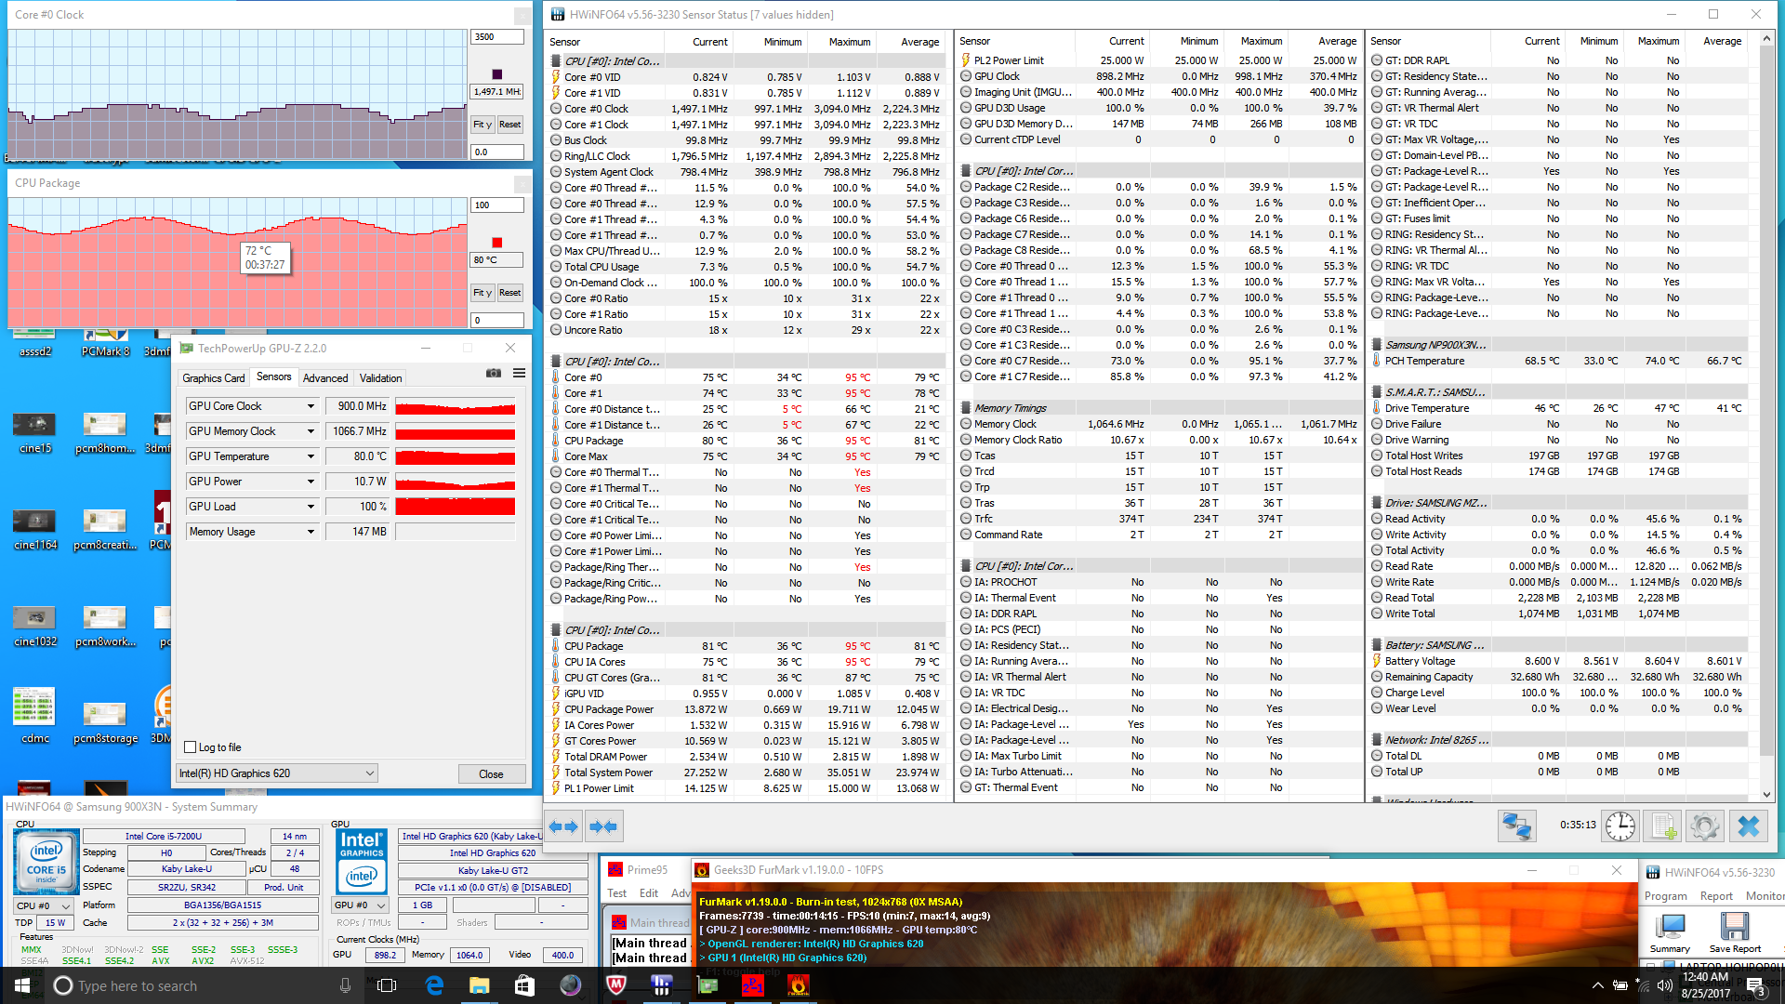Image resolution: width=1785 pixels, height=1004 pixels.
Task: Show hidden system tray icons chevron
Action: 1597,985
